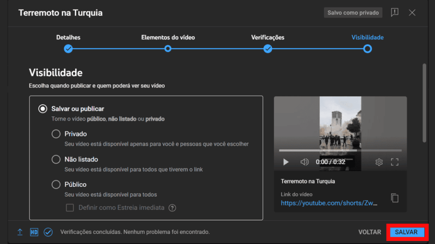
Task: Select the Privado radio option
Action: pos(56,134)
